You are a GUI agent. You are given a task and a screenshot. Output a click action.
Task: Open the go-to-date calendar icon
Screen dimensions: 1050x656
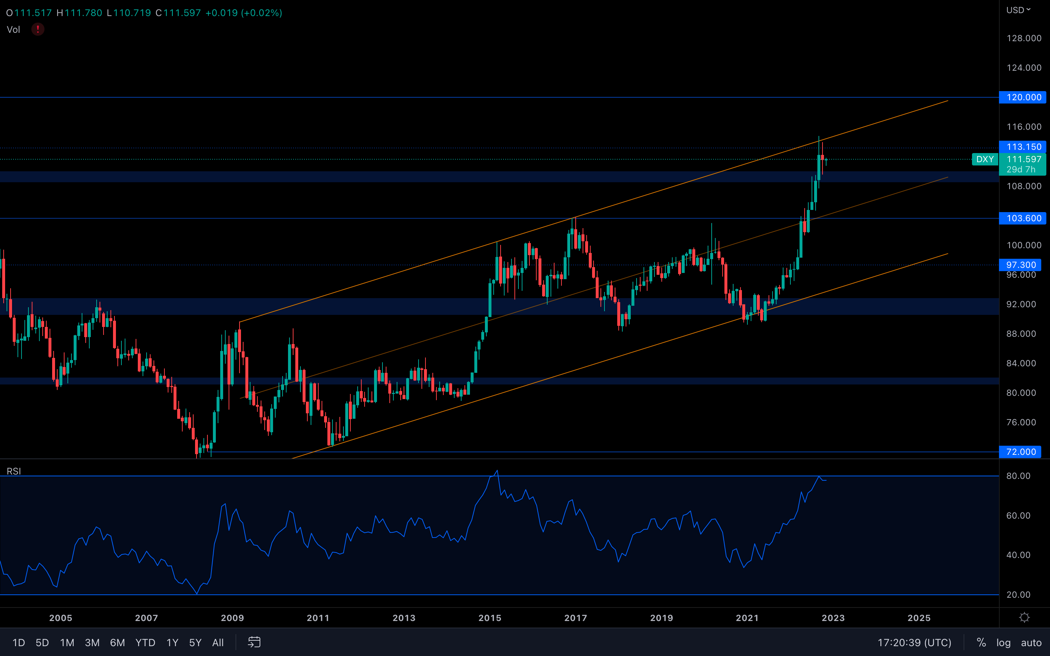click(254, 642)
